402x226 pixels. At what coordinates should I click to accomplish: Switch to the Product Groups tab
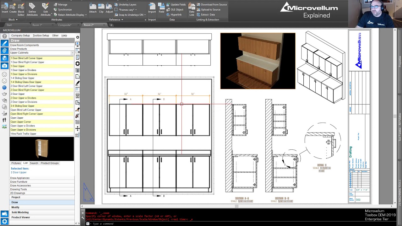50,163
